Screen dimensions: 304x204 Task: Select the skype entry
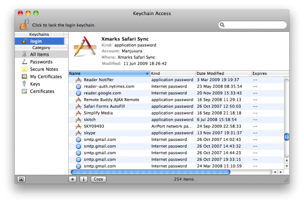89,133
